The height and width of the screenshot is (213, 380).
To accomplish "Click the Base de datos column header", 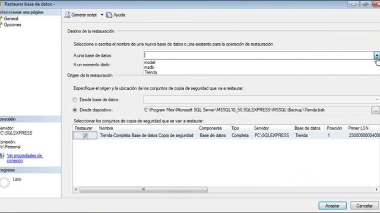I will (308, 128).
